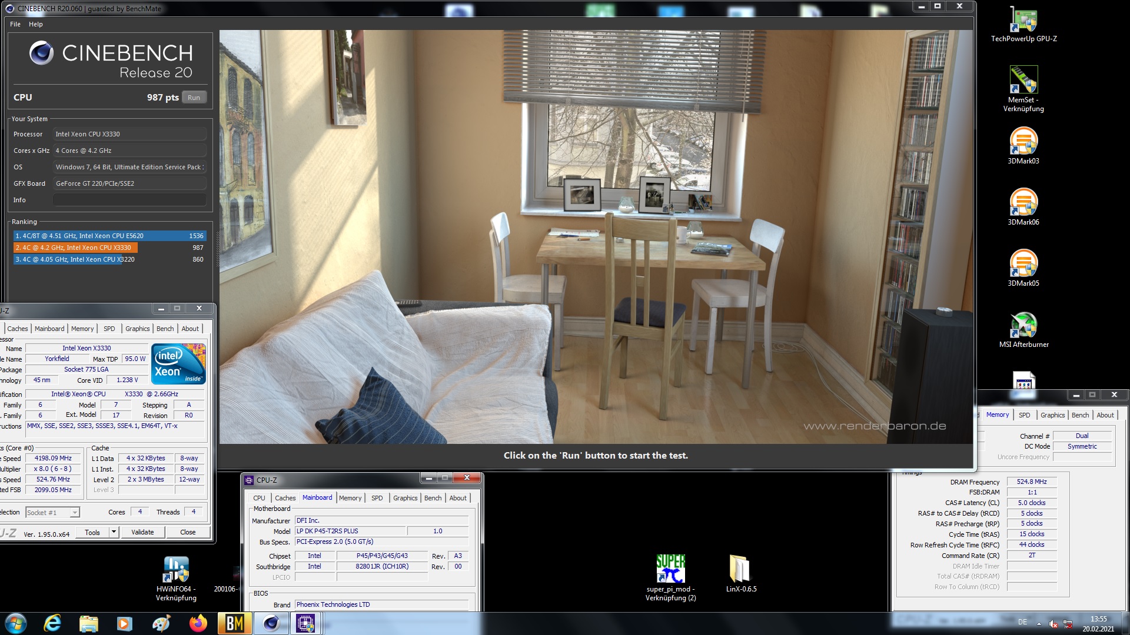Open the File menu in Cinebench

click(x=15, y=24)
